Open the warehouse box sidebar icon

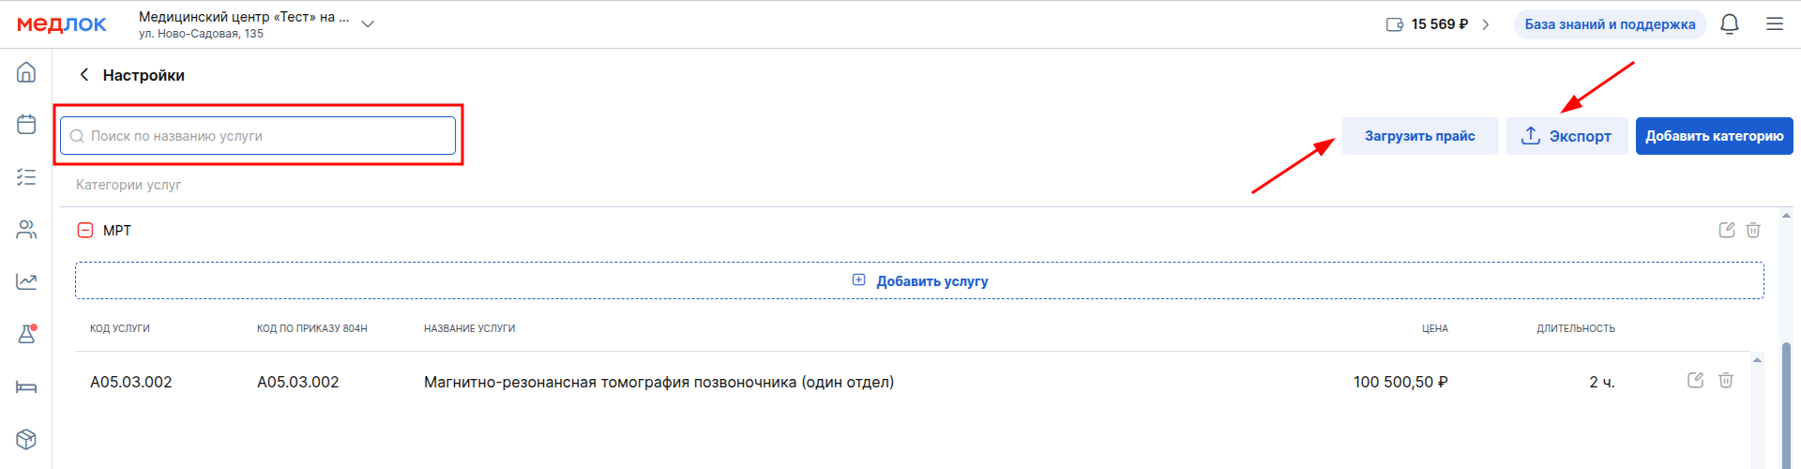click(26, 439)
